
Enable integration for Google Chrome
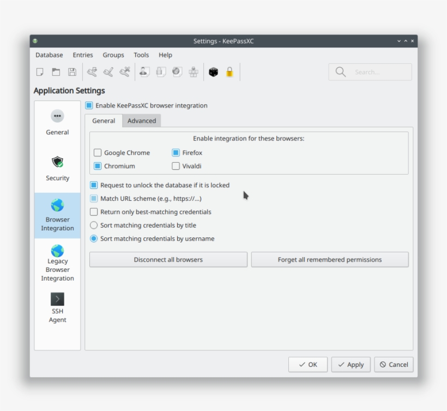(98, 153)
